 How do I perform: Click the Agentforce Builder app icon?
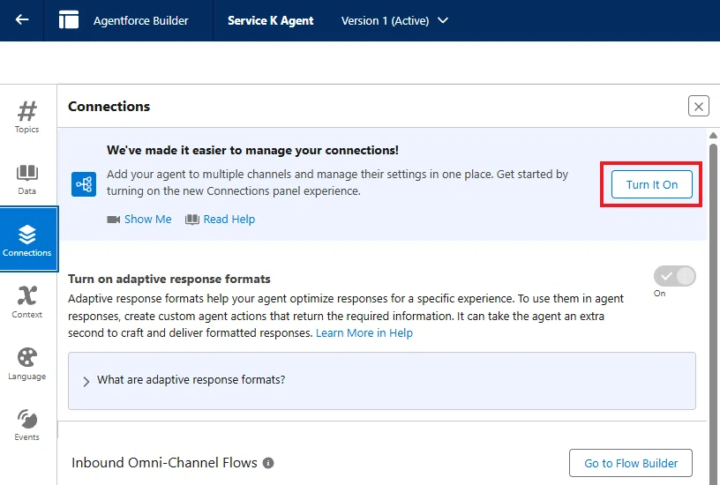pos(69,20)
